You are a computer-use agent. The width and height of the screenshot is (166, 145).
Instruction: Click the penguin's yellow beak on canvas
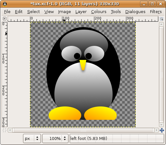click(83, 65)
